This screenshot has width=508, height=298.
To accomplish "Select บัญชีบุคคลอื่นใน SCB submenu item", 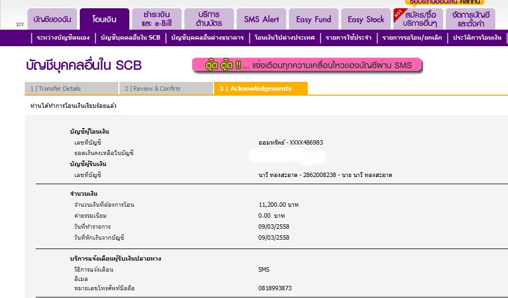I will 130,37.
